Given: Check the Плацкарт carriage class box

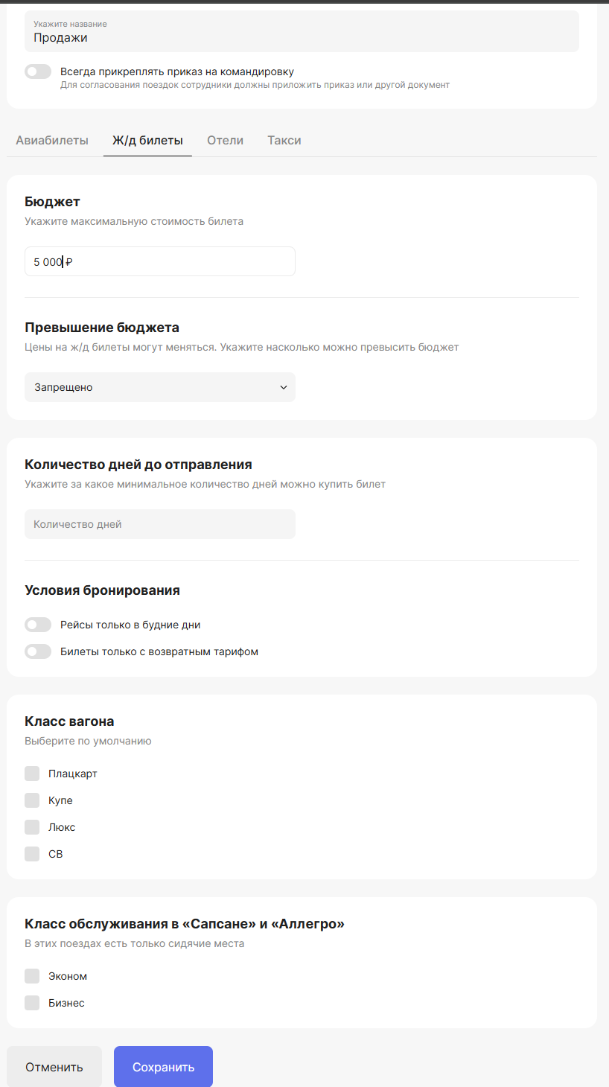Looking at the screenshot, I should (x=32, y=774).
